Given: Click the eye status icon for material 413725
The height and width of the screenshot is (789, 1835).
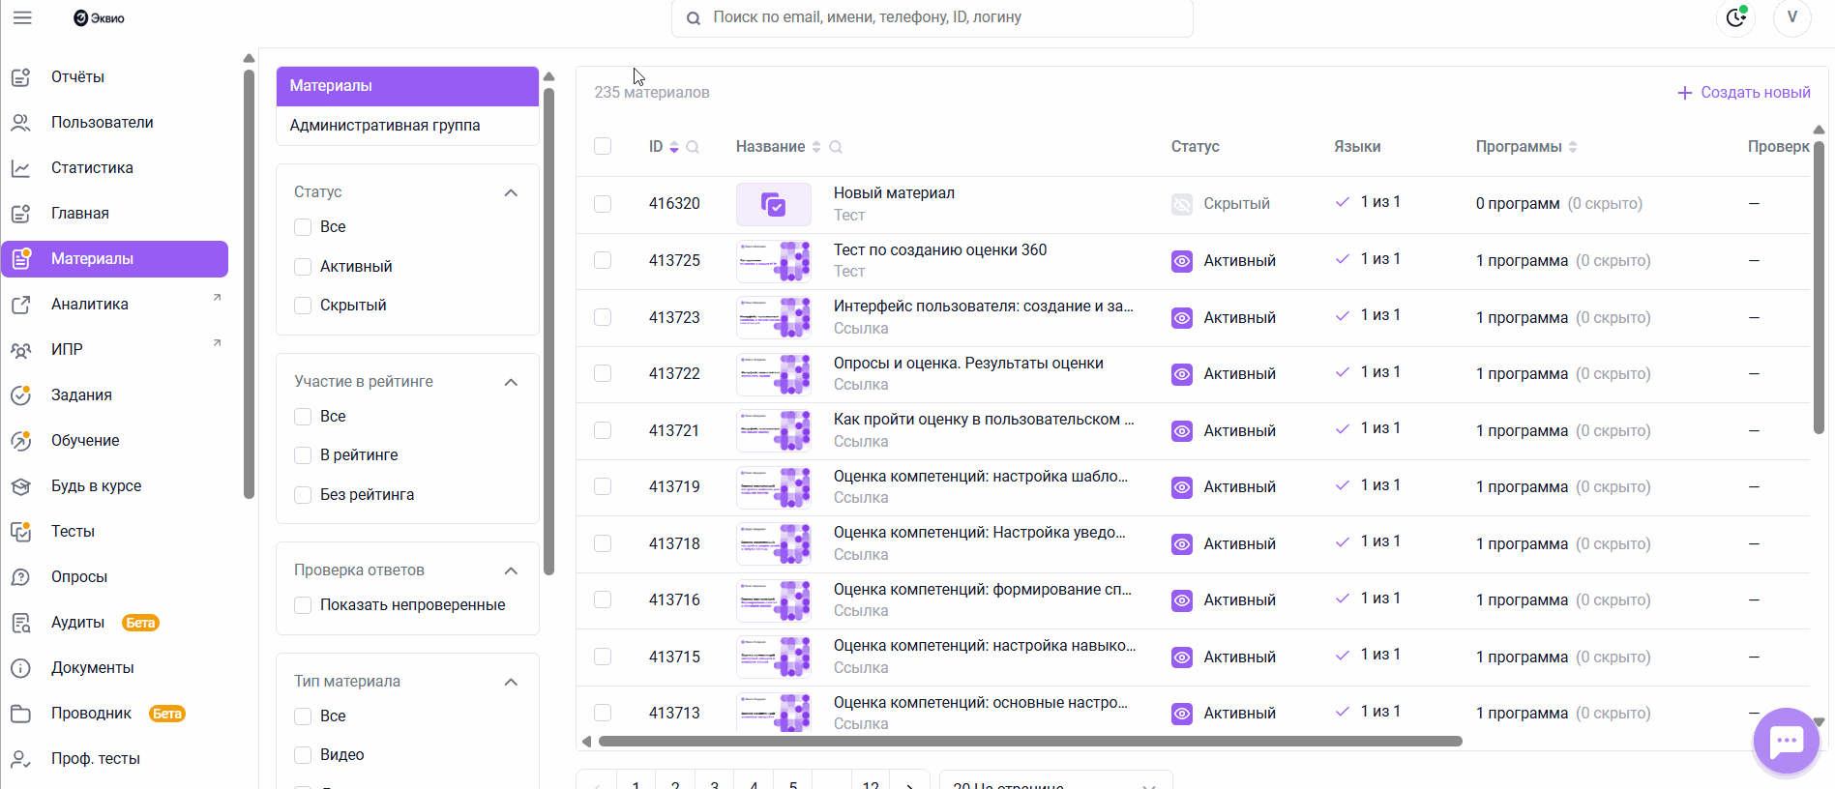Looking at the screenshot, I should (x=1181, y=261).
